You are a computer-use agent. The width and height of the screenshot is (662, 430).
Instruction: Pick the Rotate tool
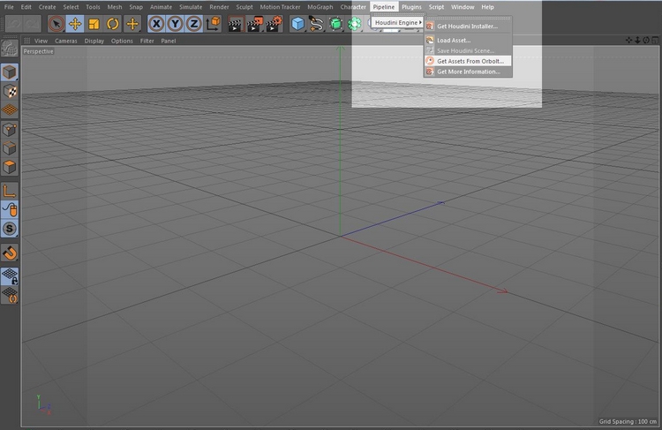point(113,24)
